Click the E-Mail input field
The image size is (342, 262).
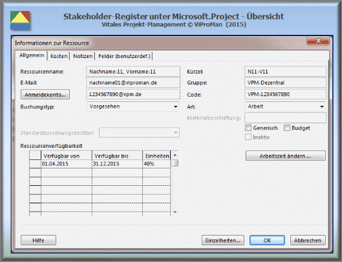133,83
